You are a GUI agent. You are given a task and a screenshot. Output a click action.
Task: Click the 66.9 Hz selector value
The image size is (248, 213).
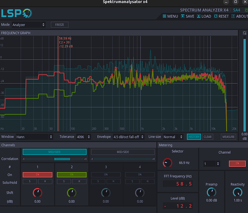184,163
